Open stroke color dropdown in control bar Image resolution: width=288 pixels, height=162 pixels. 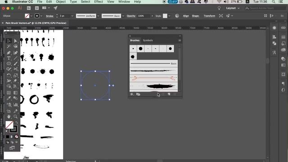coord(41,16)
